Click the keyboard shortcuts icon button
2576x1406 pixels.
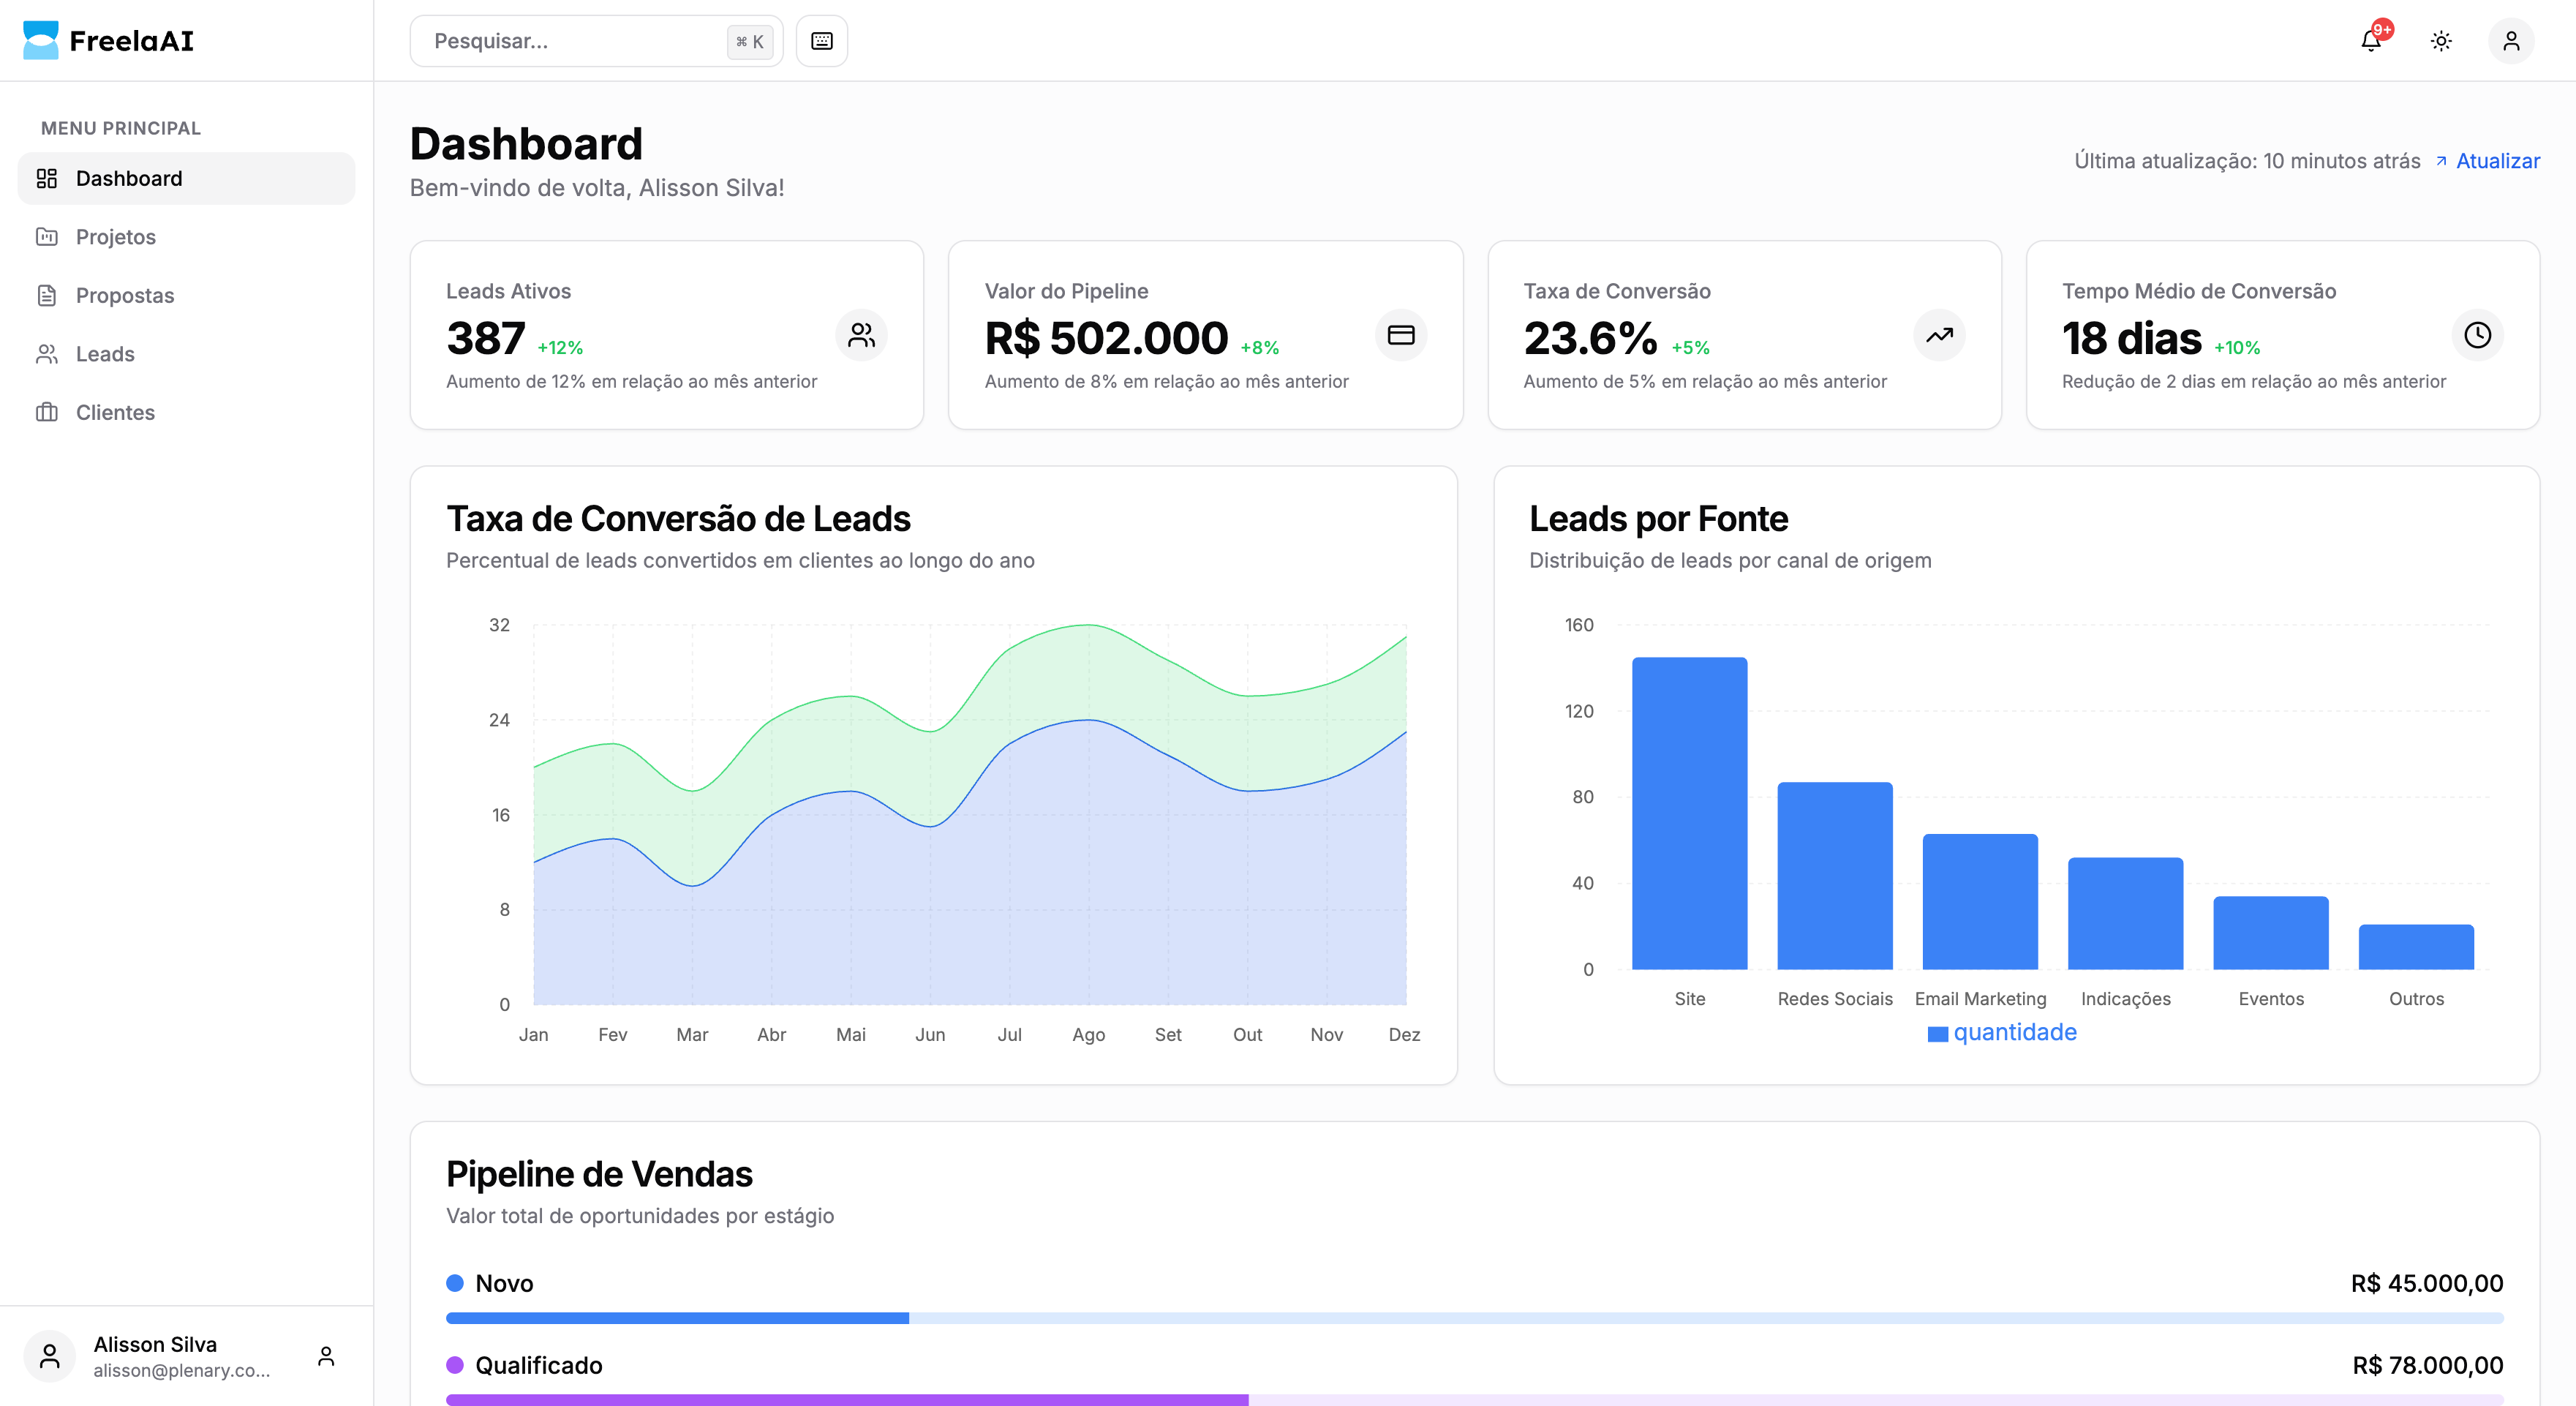[x=822, y=41]
